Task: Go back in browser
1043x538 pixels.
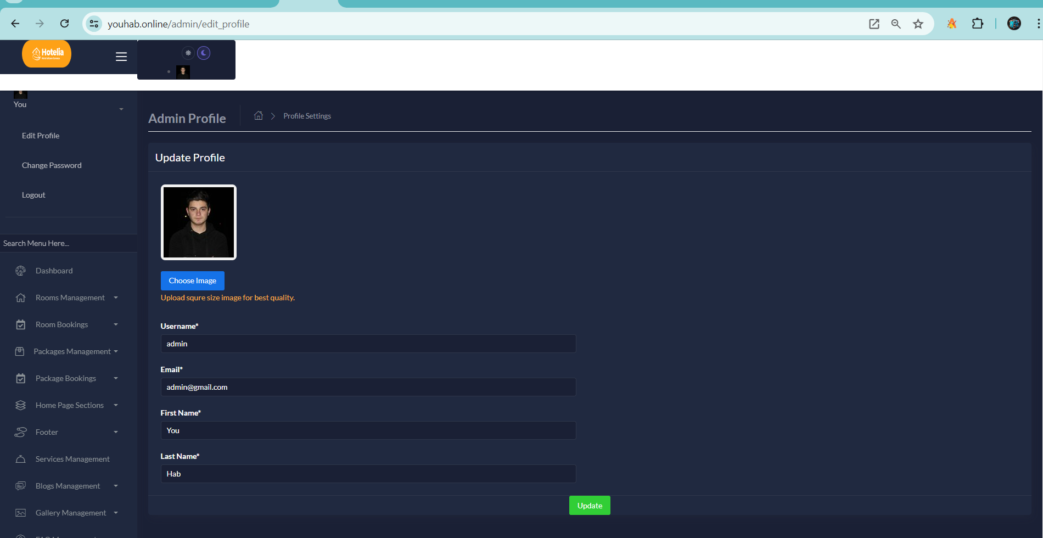Action: (x=15, y=24)
